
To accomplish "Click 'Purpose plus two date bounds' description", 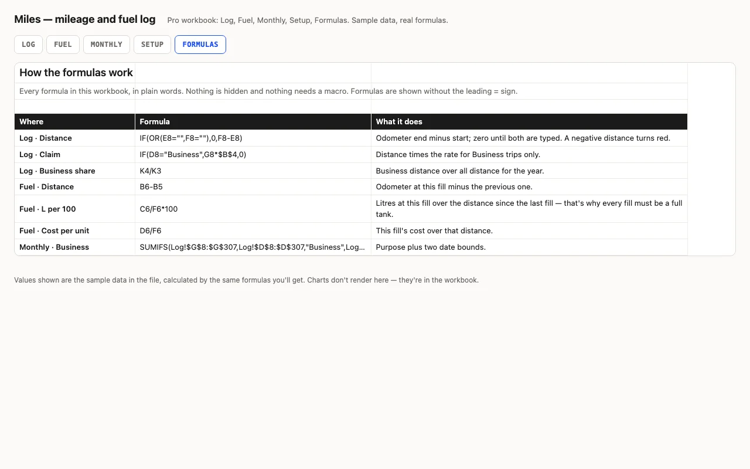I will (529, 247).
